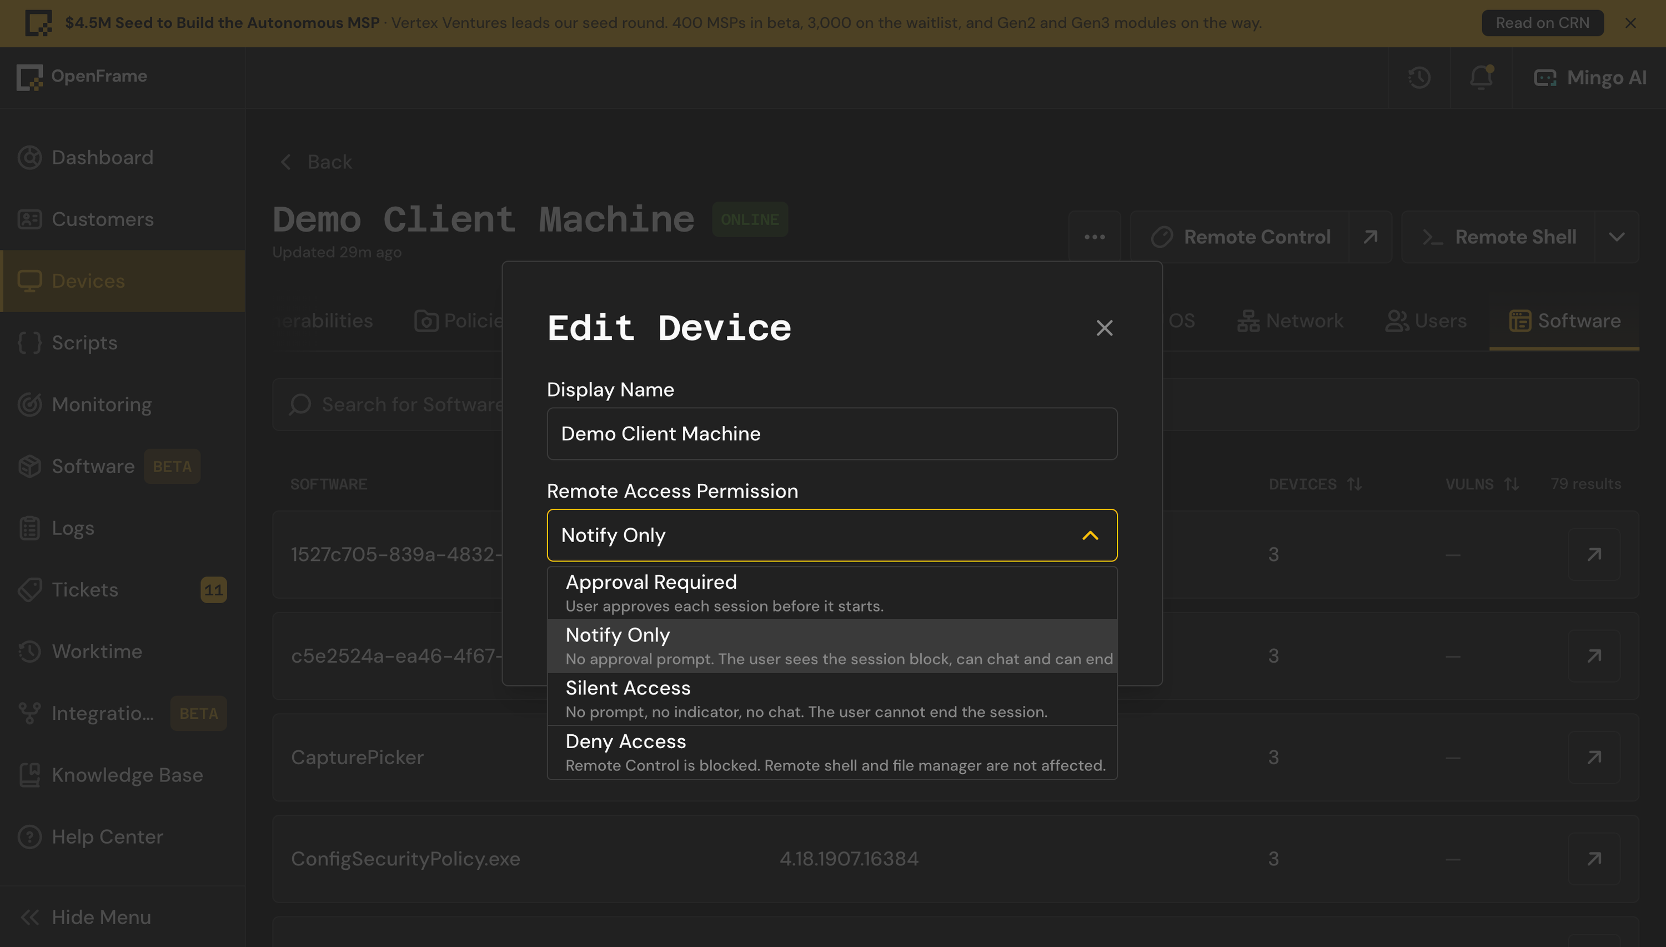This screenshot has height=947, width=1666.
Task: Open Tickets in sidebar
Action: (x=122, y=590)
